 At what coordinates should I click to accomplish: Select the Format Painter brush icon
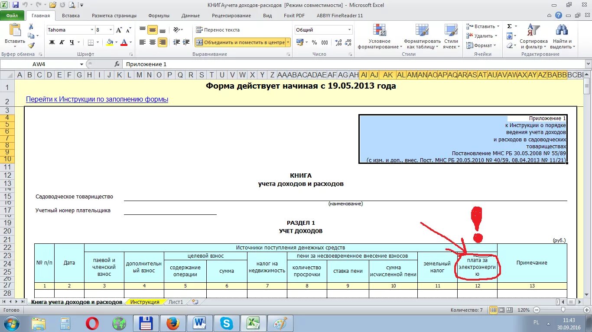click(31, 45)
